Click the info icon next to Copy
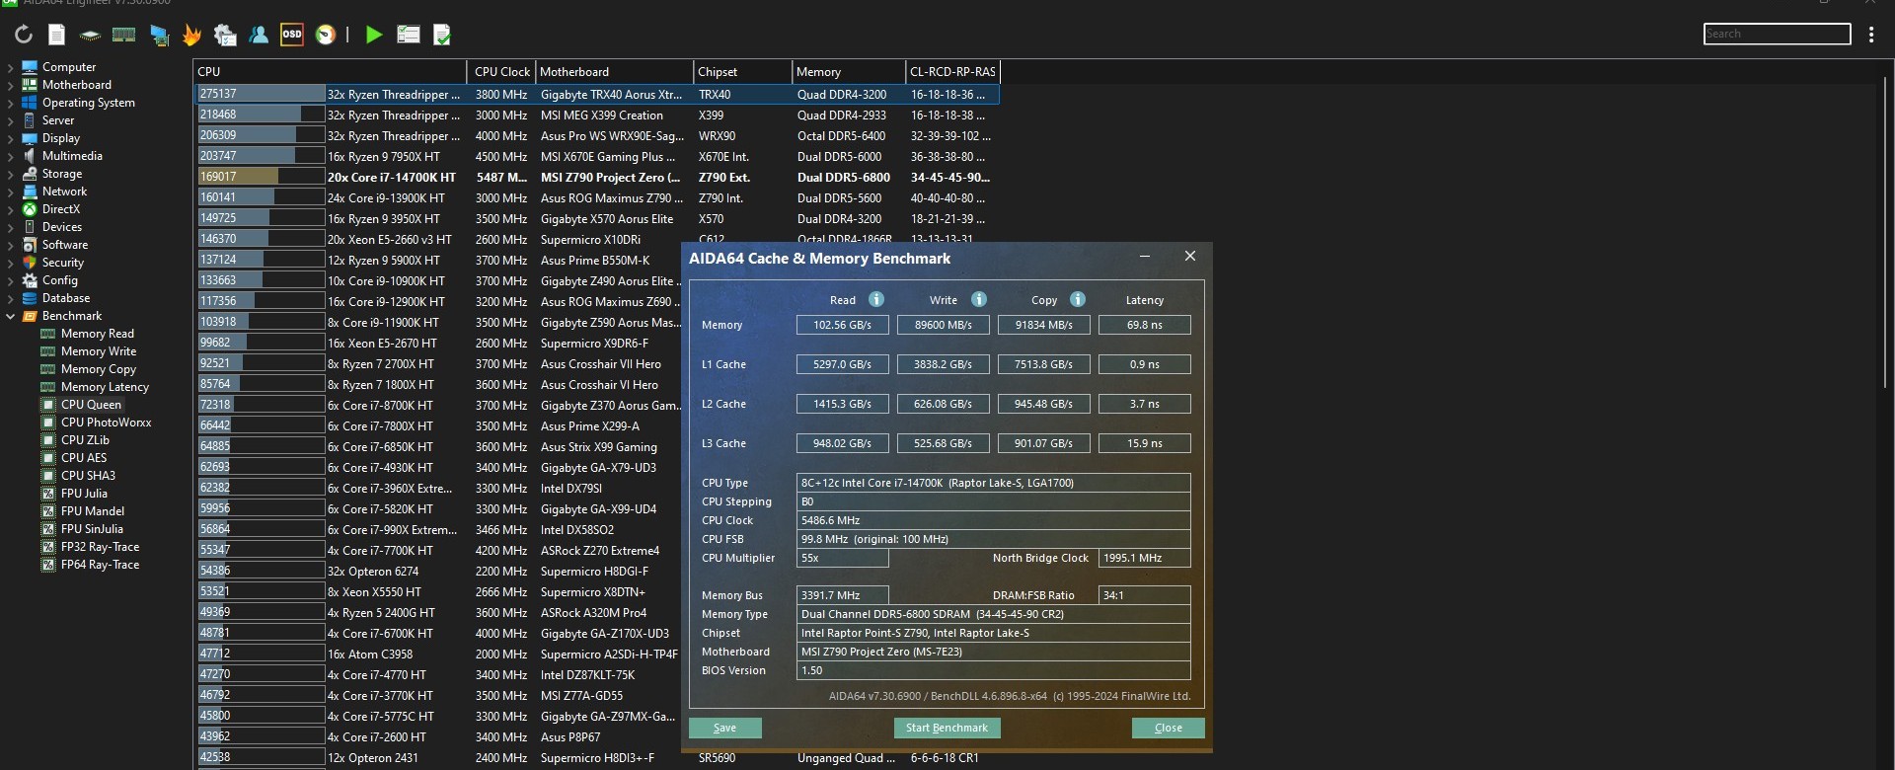The width and height of the screenshot is (1895, 770). tap(1078, 299)
